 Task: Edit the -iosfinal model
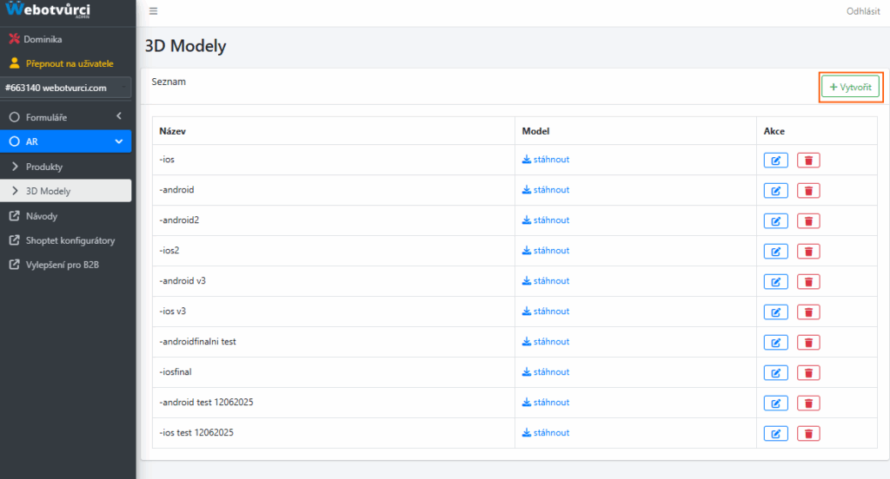(775, 373)
